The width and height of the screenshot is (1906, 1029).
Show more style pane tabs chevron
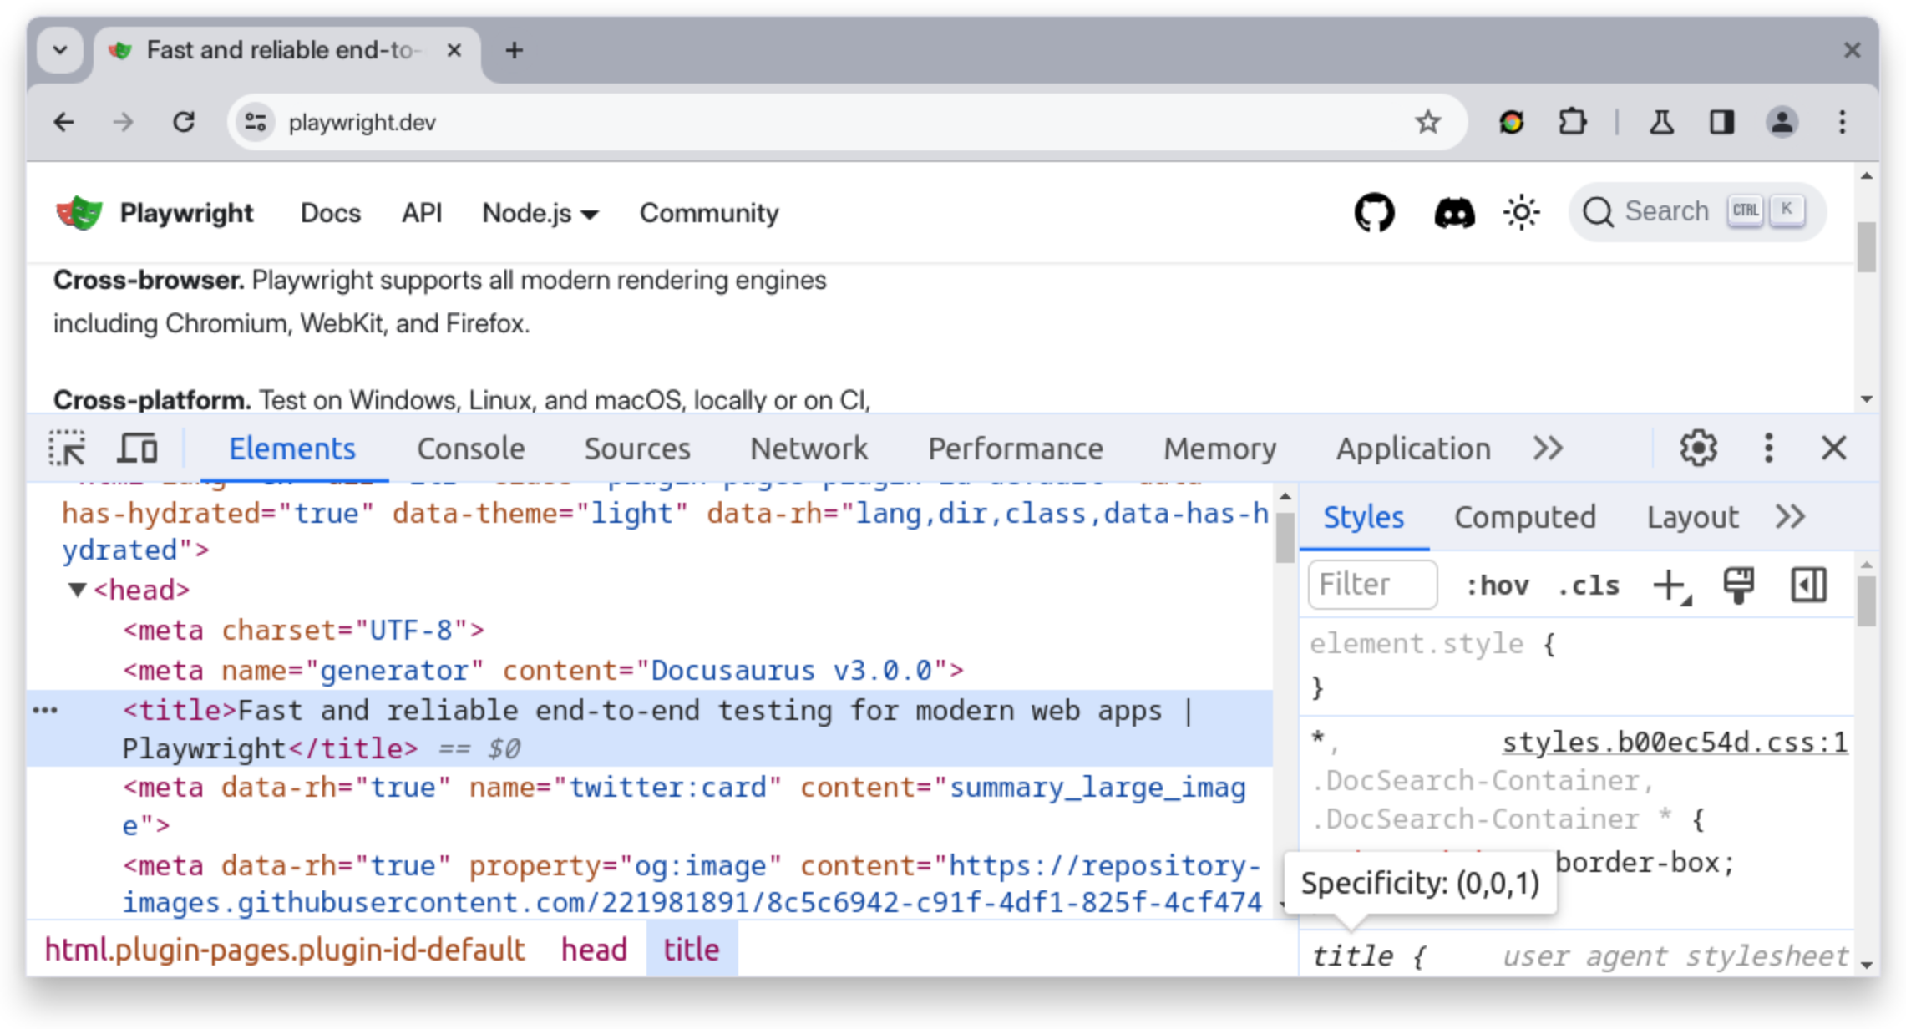(x=1790, y=517)
